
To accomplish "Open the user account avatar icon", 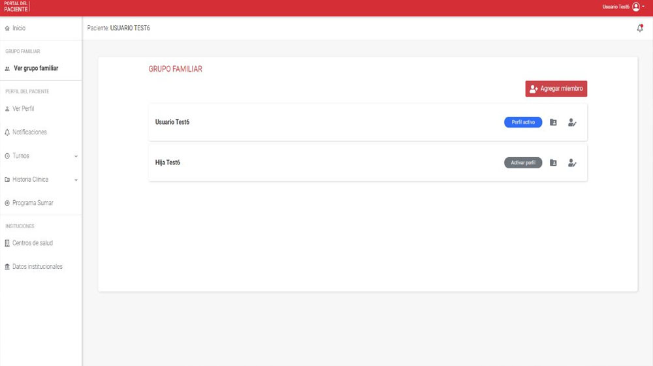I will pyautogui.click(x=636, y=7).
